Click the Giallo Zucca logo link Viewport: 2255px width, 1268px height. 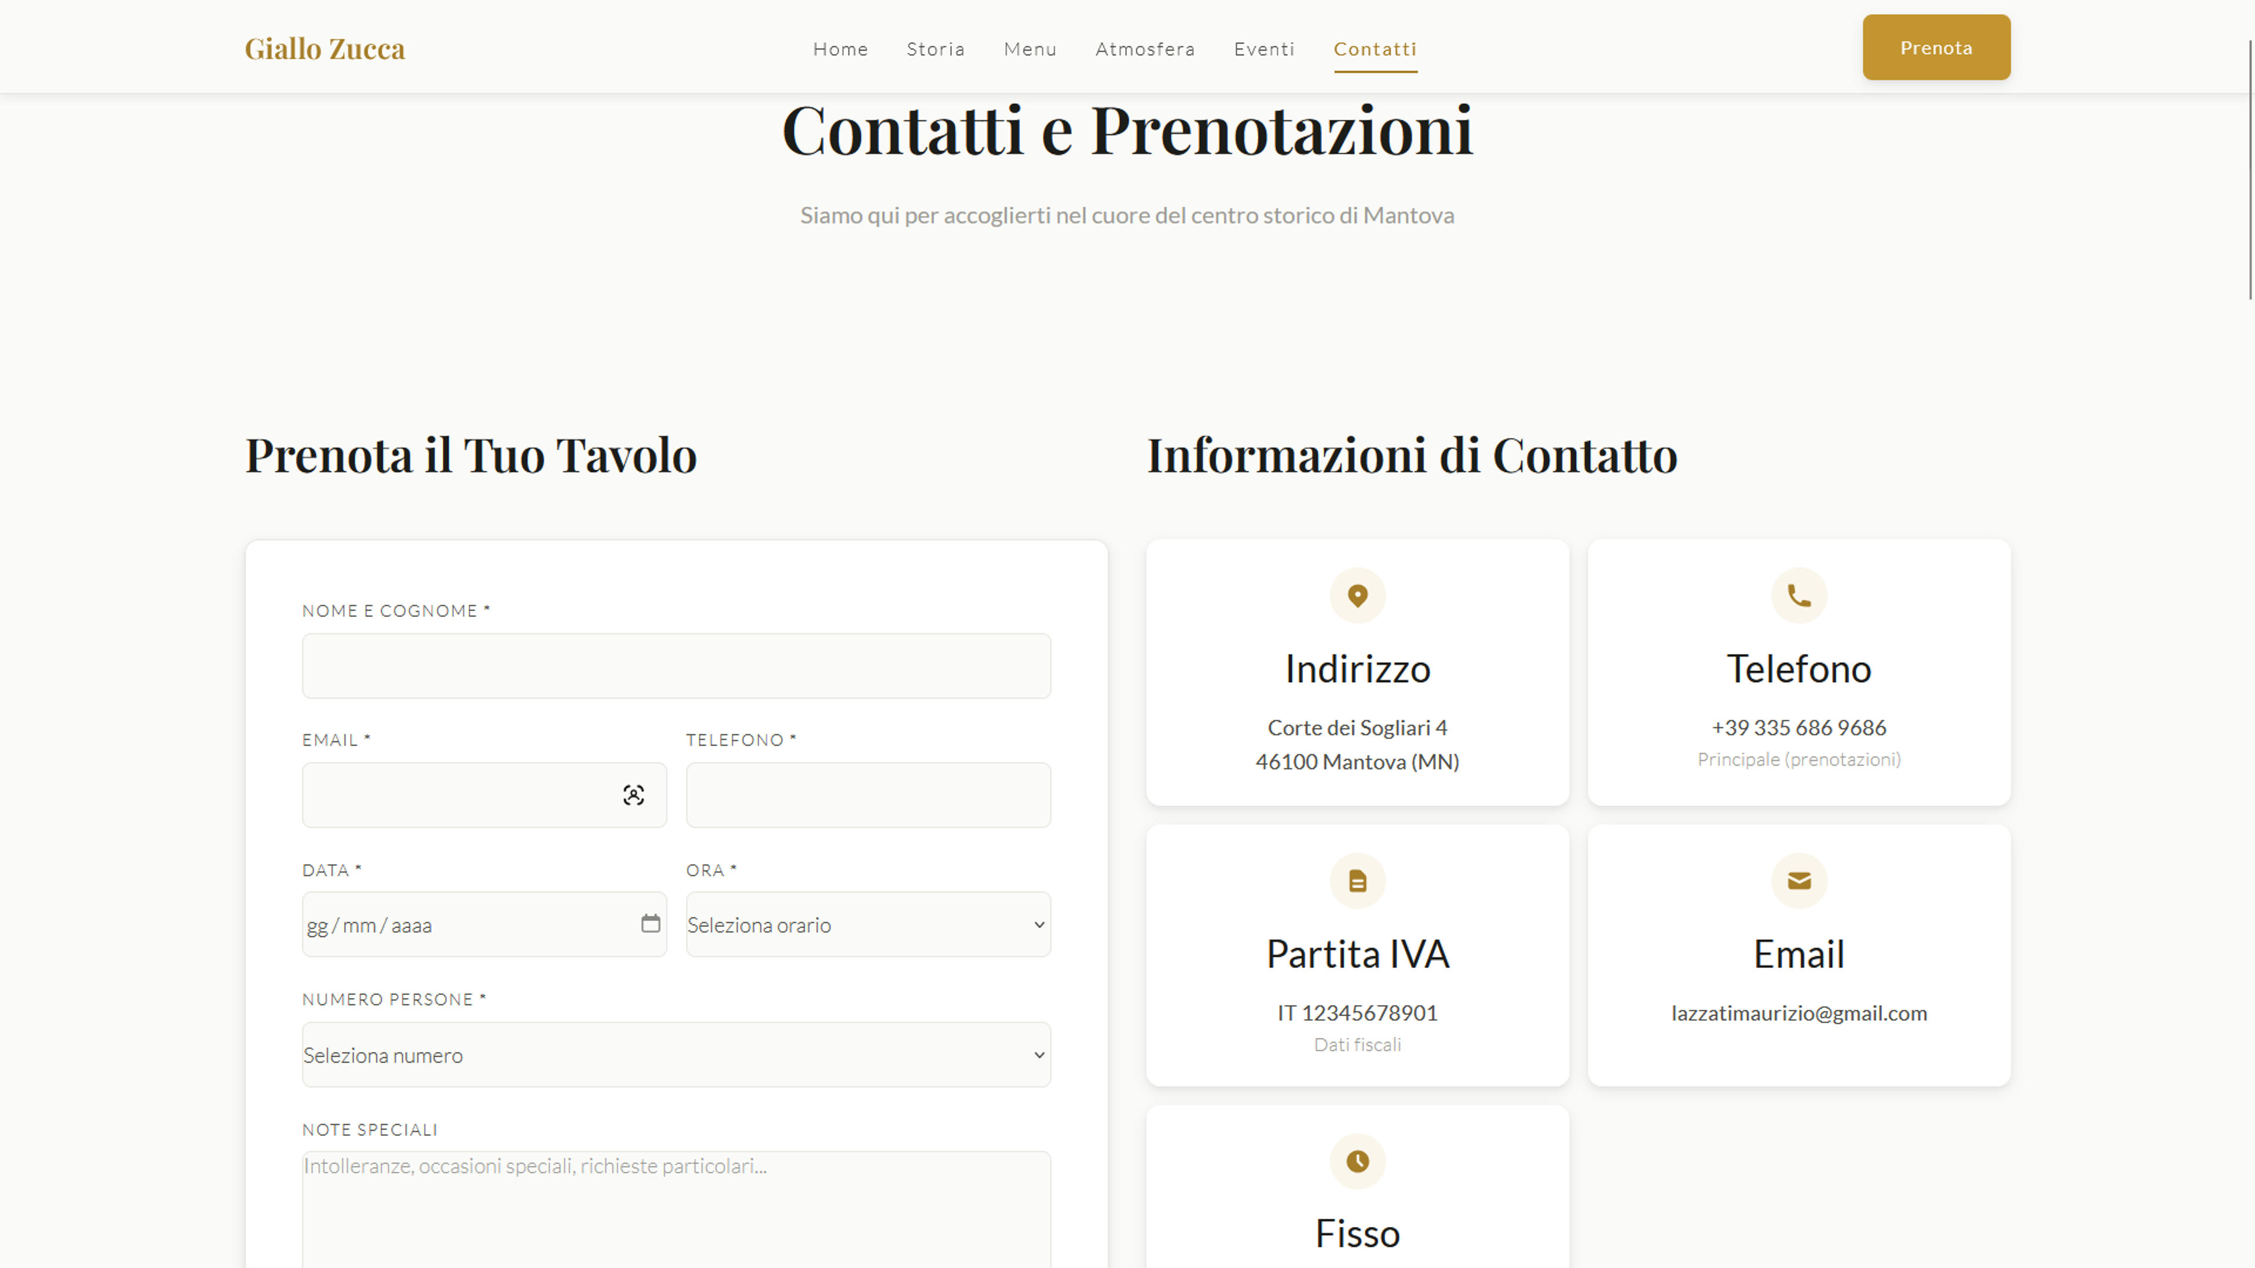[325, 49]
